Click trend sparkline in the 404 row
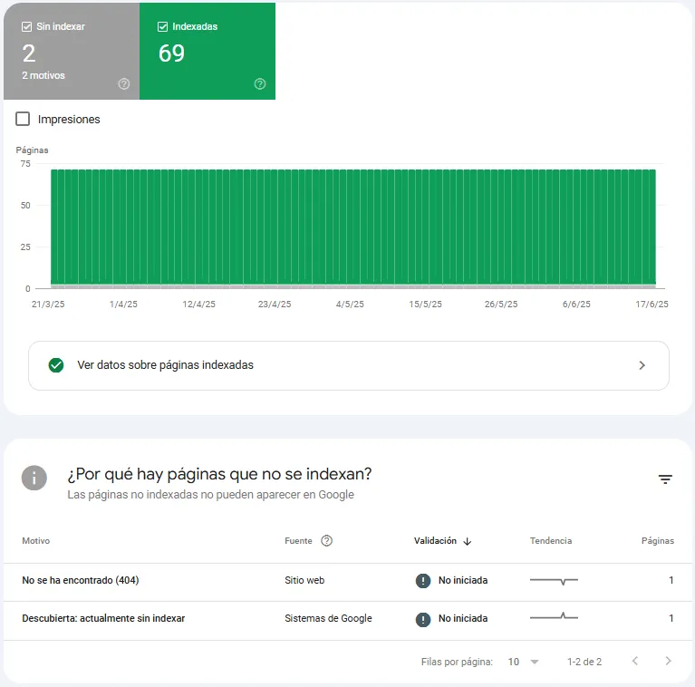The image size is (695, 687). (554, 580)
